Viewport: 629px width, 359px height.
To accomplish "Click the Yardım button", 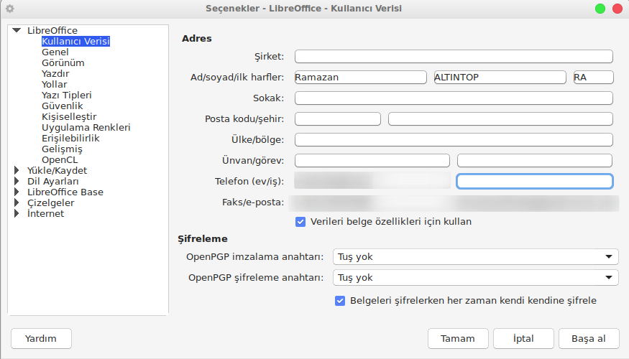I will click(x=41, y=339).
